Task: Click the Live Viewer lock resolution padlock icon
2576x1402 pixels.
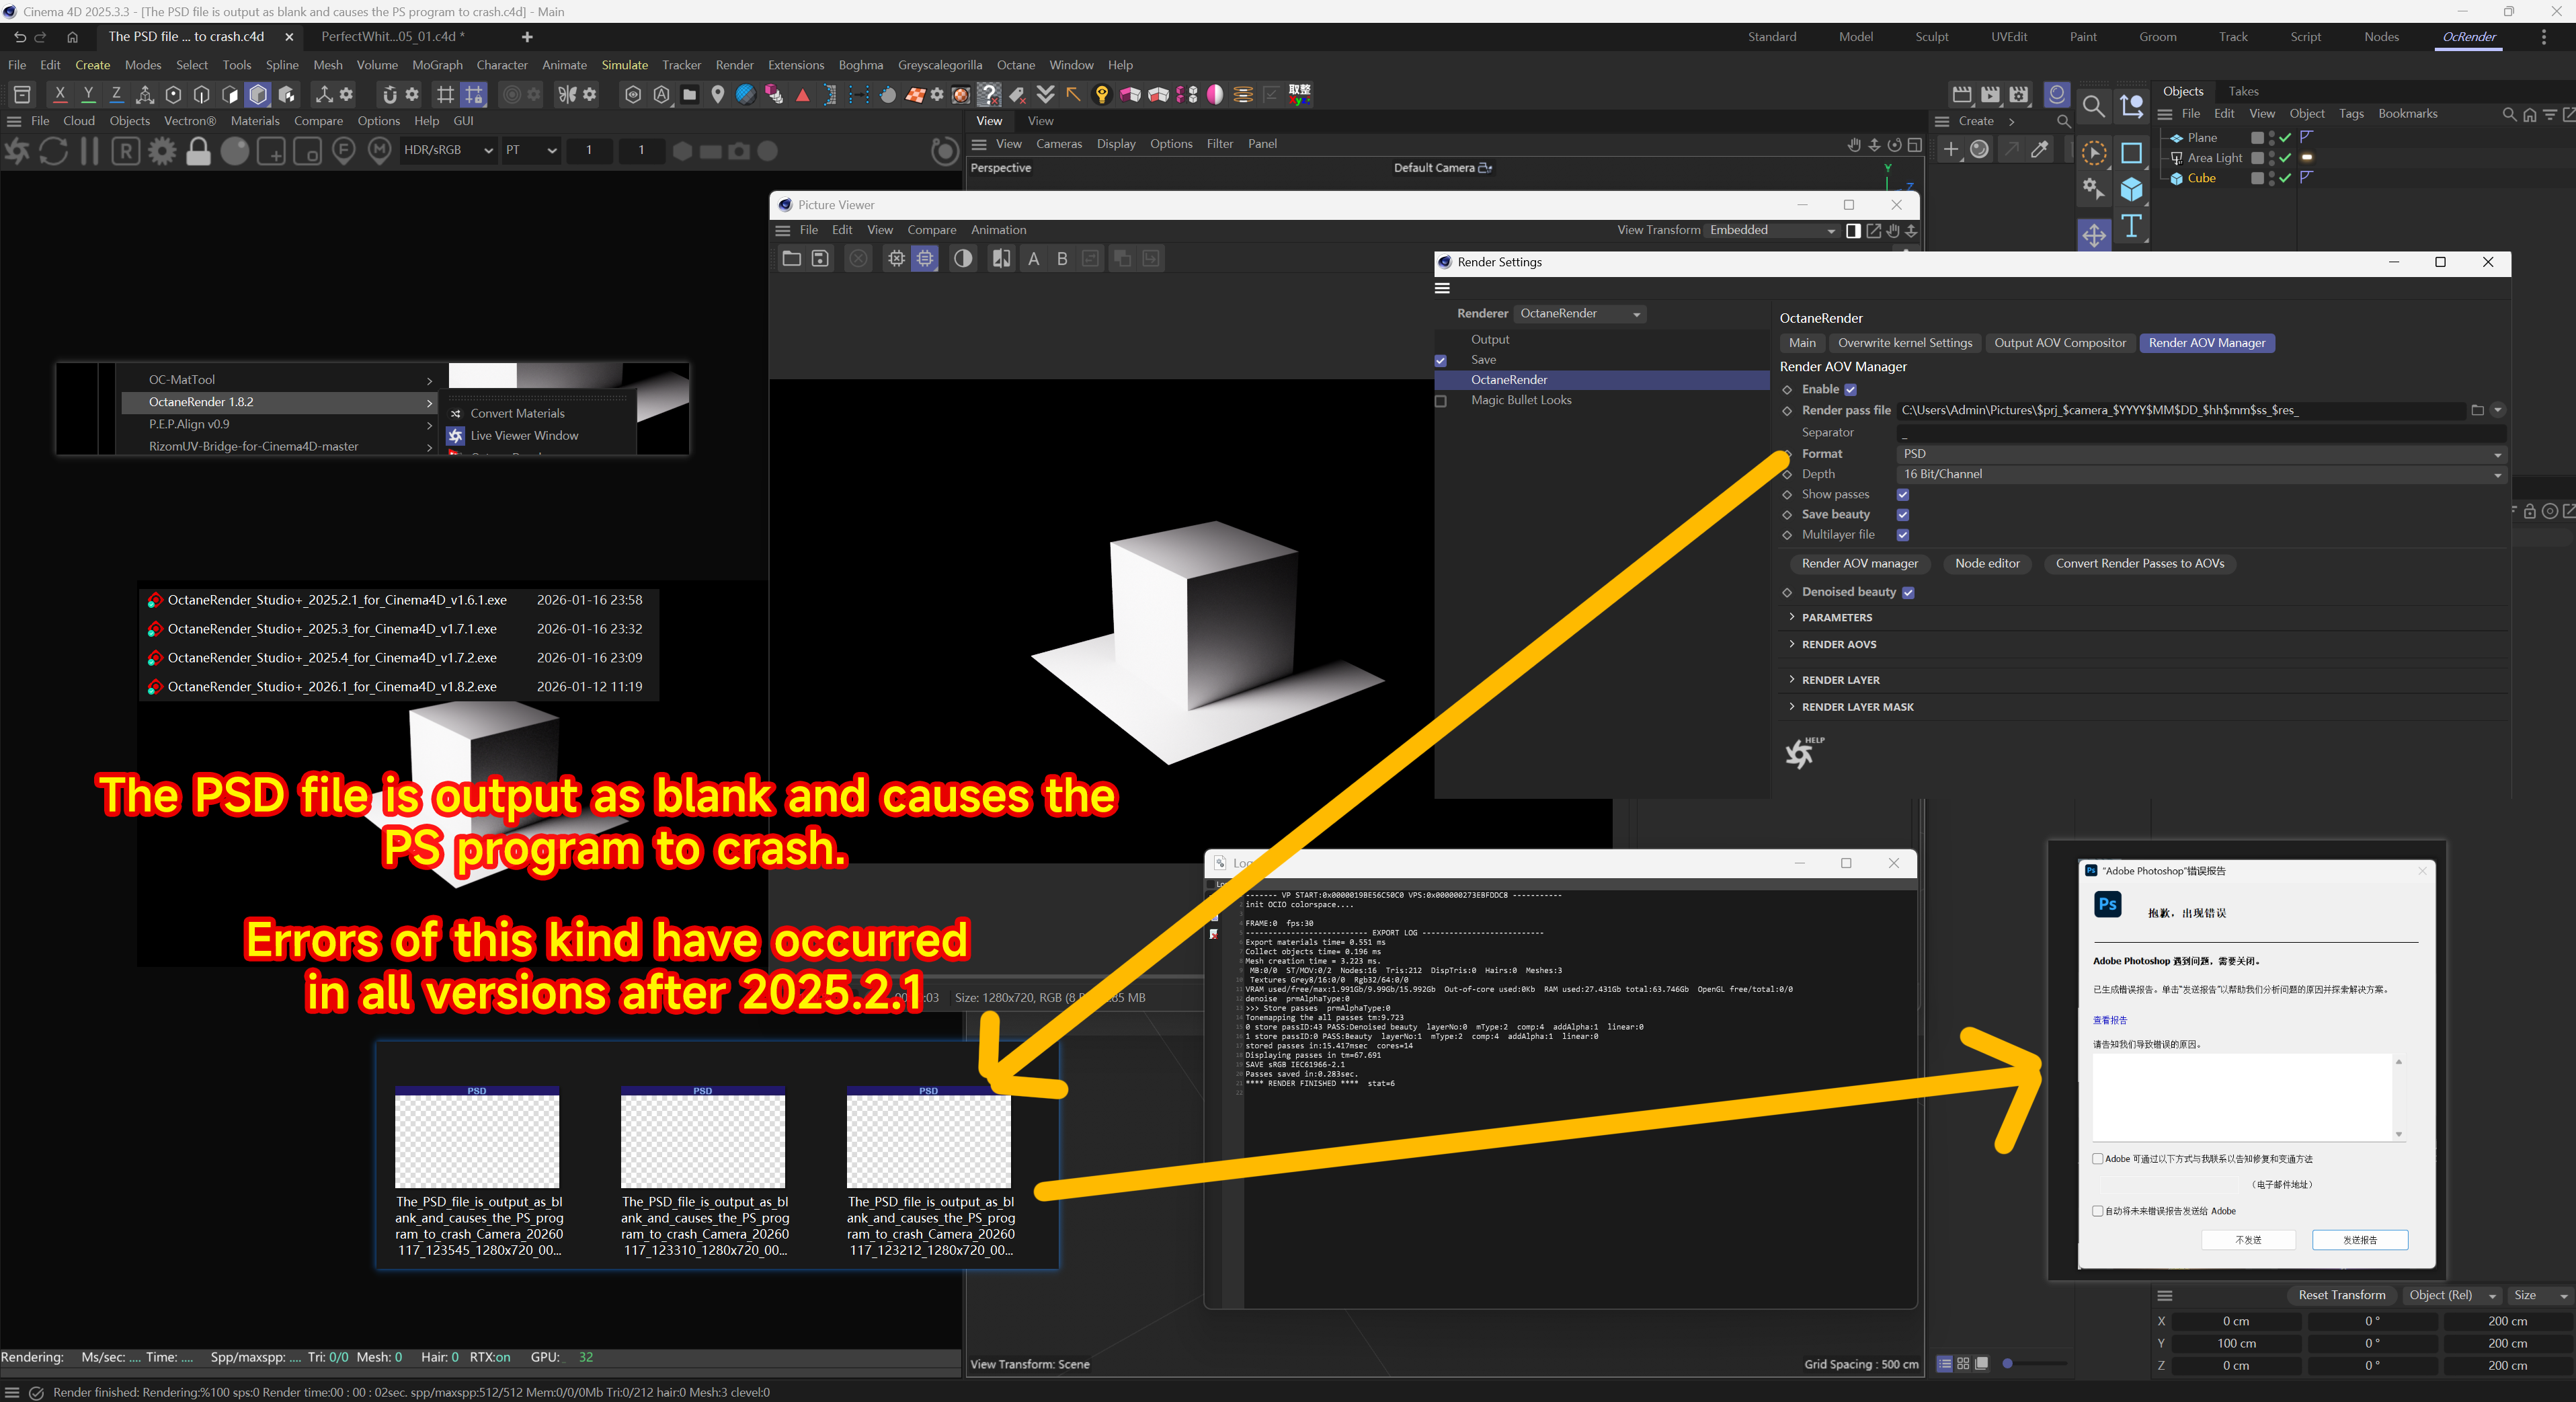Action: [198, 151]
